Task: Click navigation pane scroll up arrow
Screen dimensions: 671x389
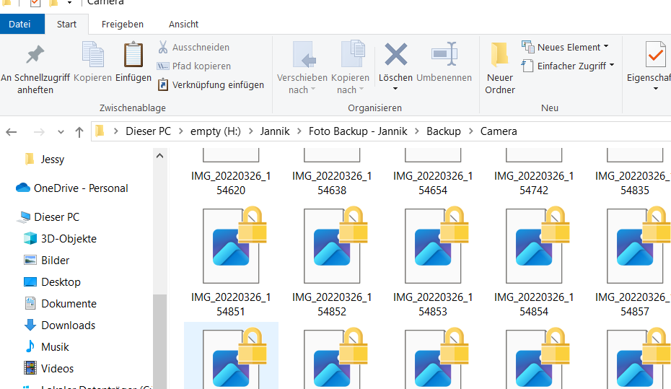Action: (159, 156)
